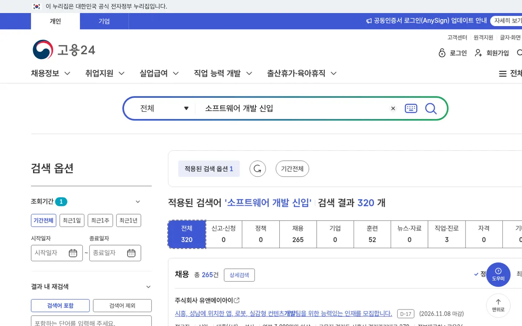This screenshot has height=326, width=522.
Task: Switch to the 기업 tab
Action: (104, 21)
